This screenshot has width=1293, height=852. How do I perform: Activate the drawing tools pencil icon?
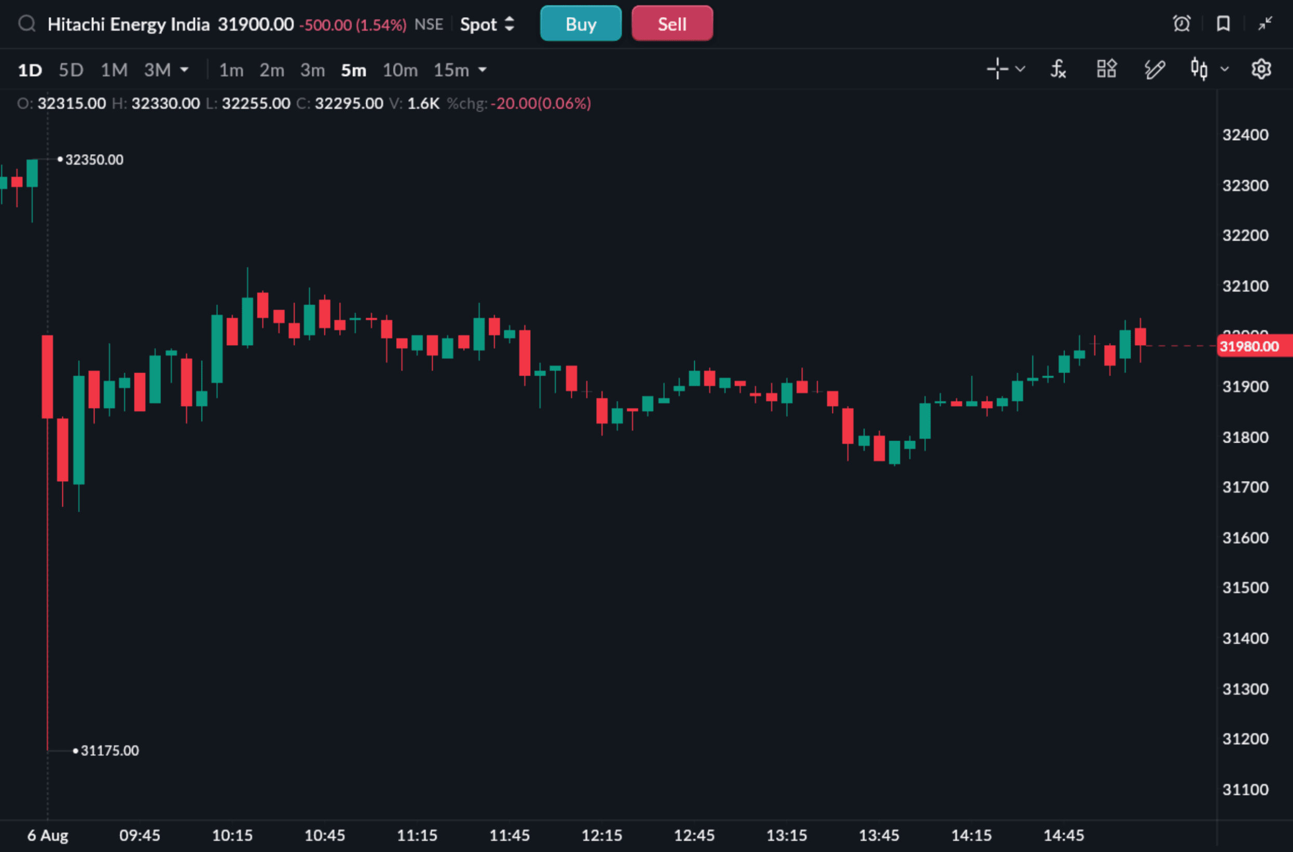point(1154,69)
